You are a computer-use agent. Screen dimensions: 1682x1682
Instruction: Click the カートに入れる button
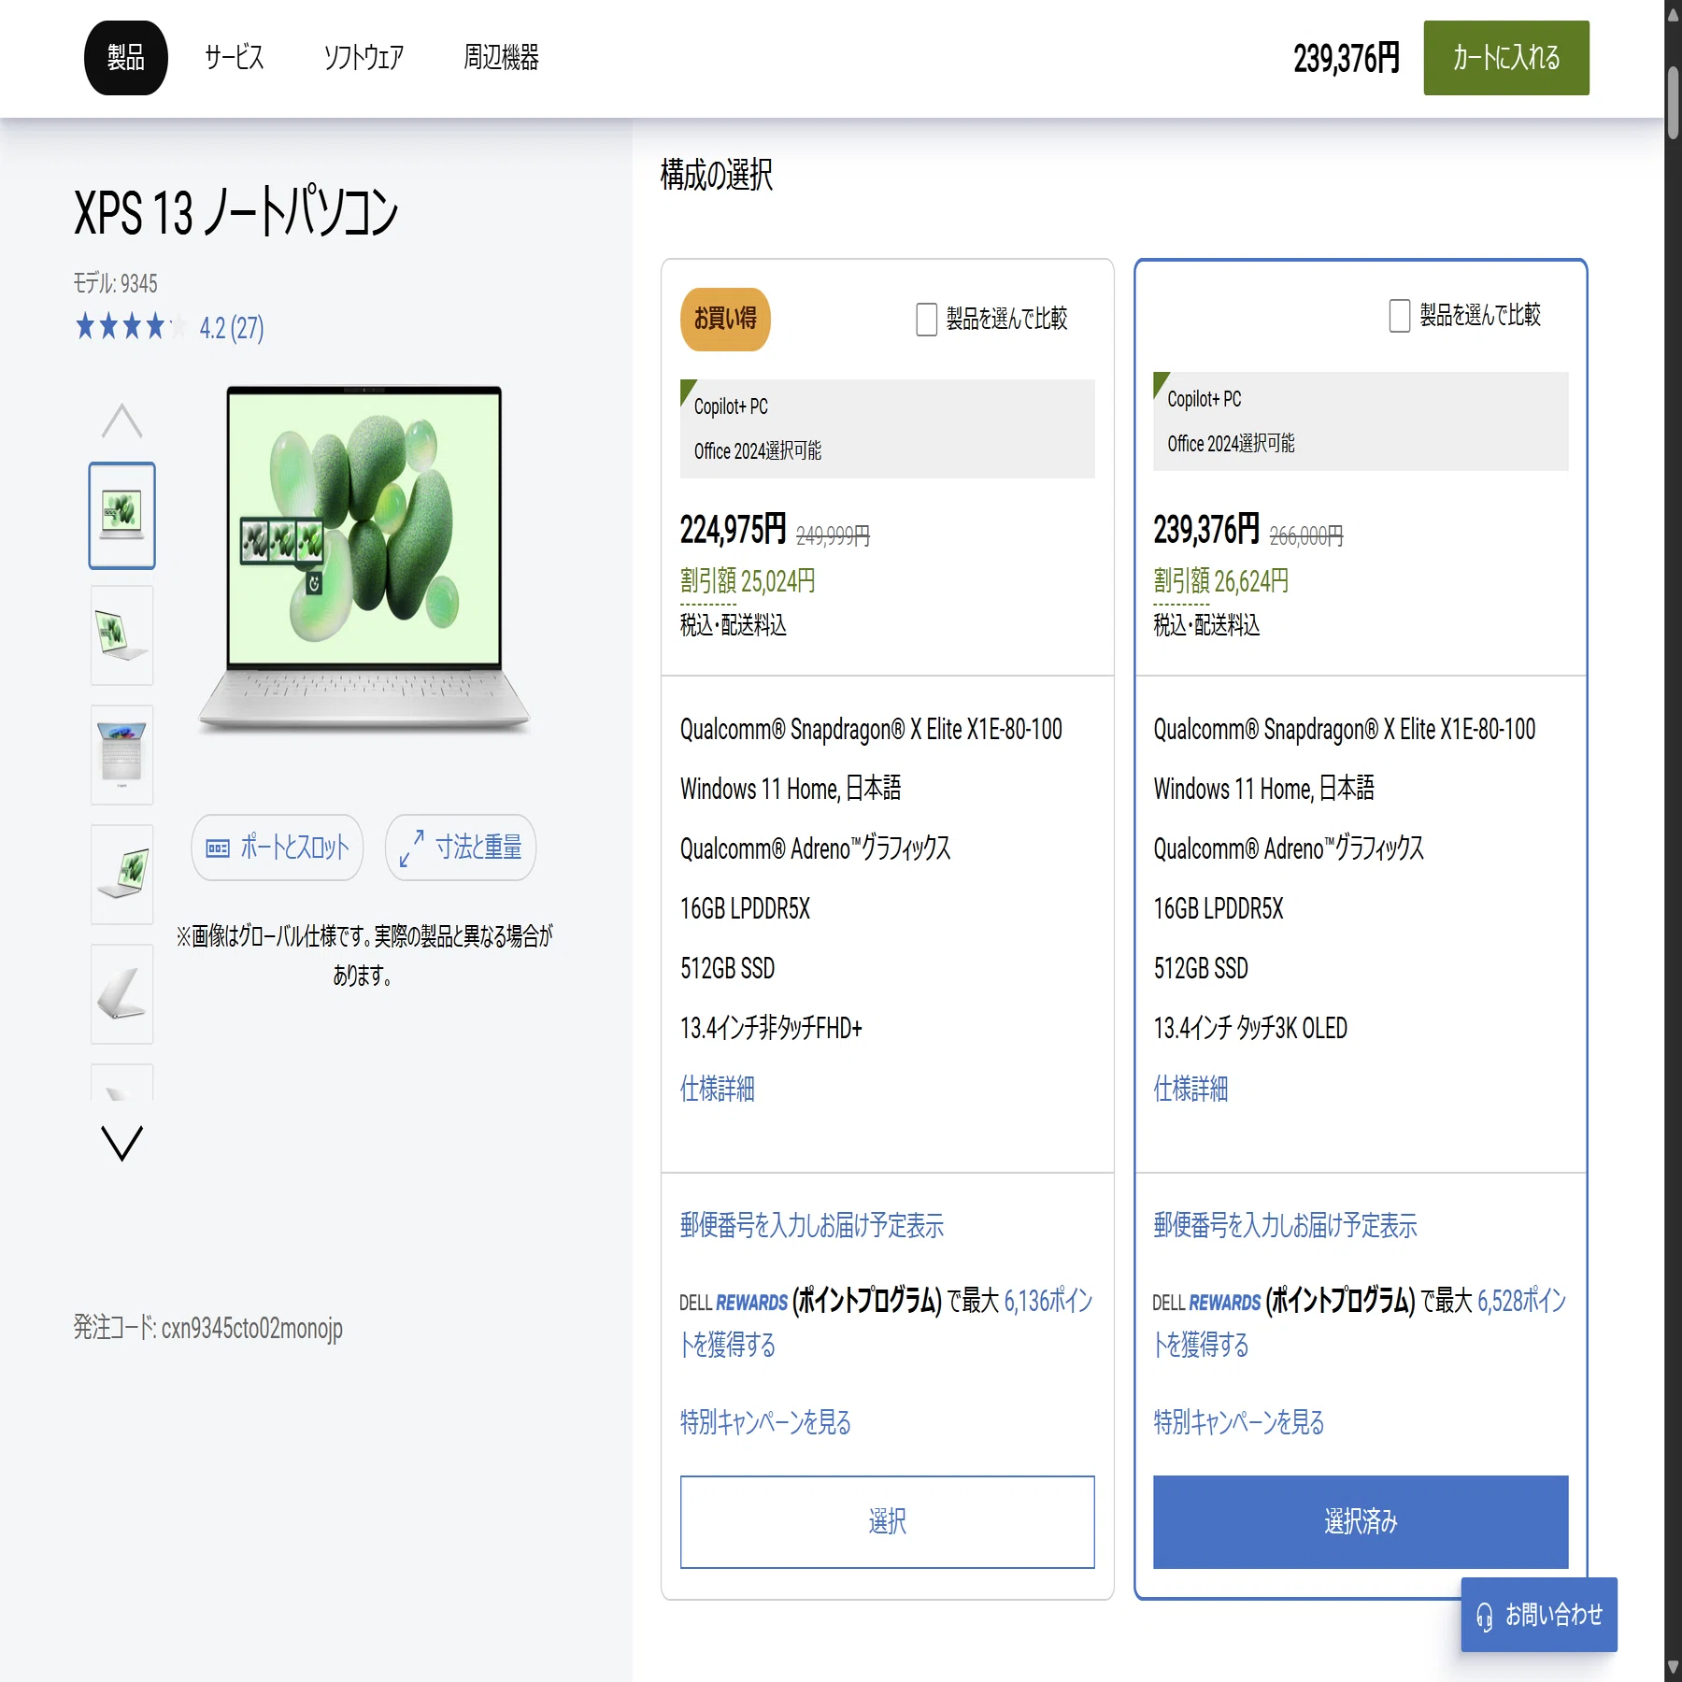tap(1506, 58)
